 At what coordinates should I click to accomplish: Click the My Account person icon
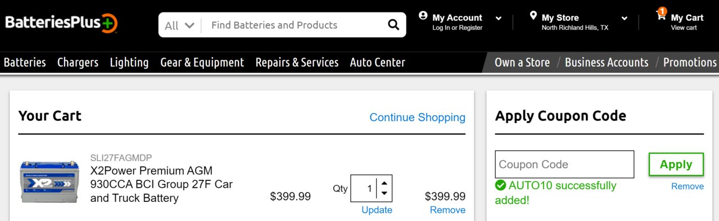coord(423,16)
